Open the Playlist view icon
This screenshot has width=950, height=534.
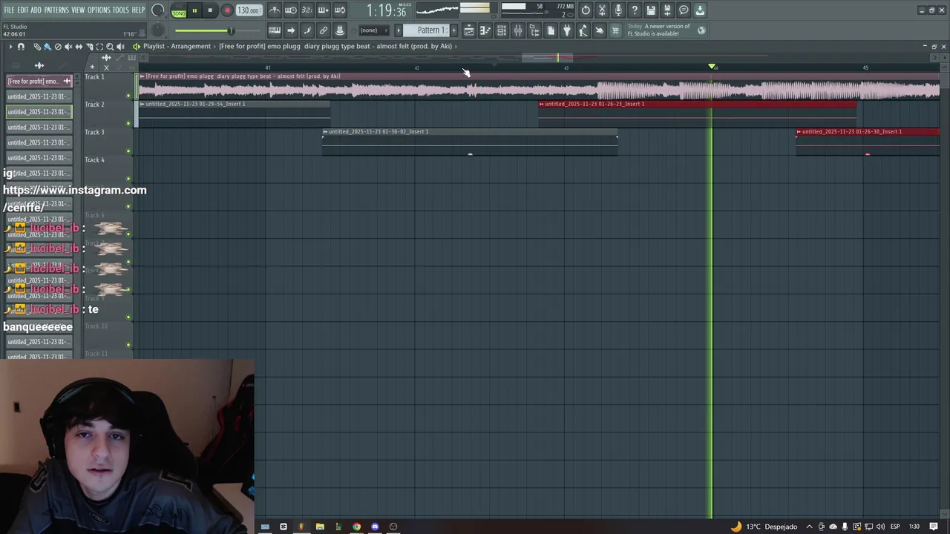pos(469,30)
